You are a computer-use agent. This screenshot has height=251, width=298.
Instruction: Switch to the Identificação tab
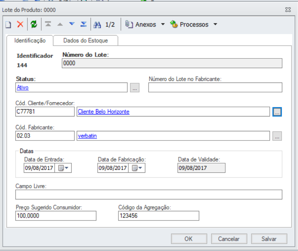(x=30, y=40)
